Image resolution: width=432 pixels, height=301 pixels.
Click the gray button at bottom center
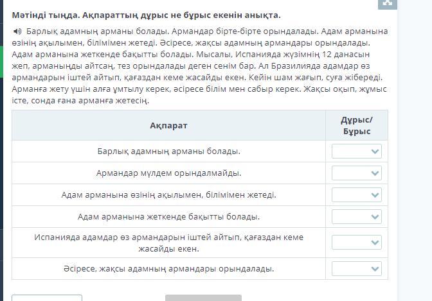coord(203,298)
